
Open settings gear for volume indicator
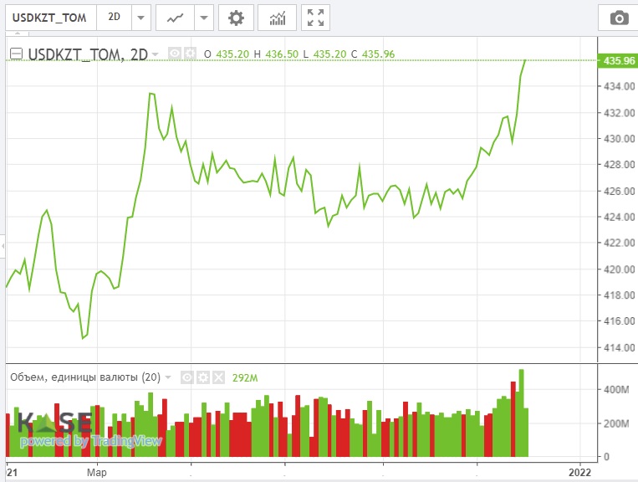point(202,377)
